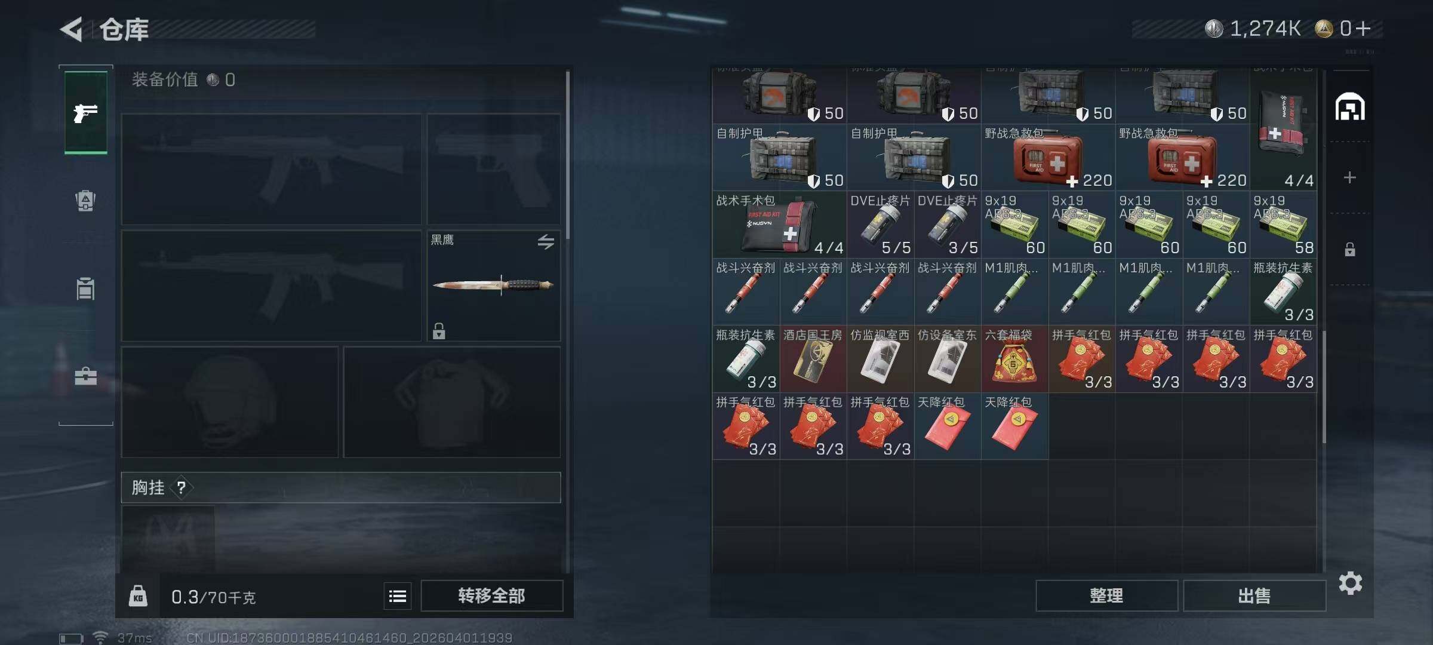Open the item list view icon
Viewport: 1433px width, 645px height.
(398, 596)
